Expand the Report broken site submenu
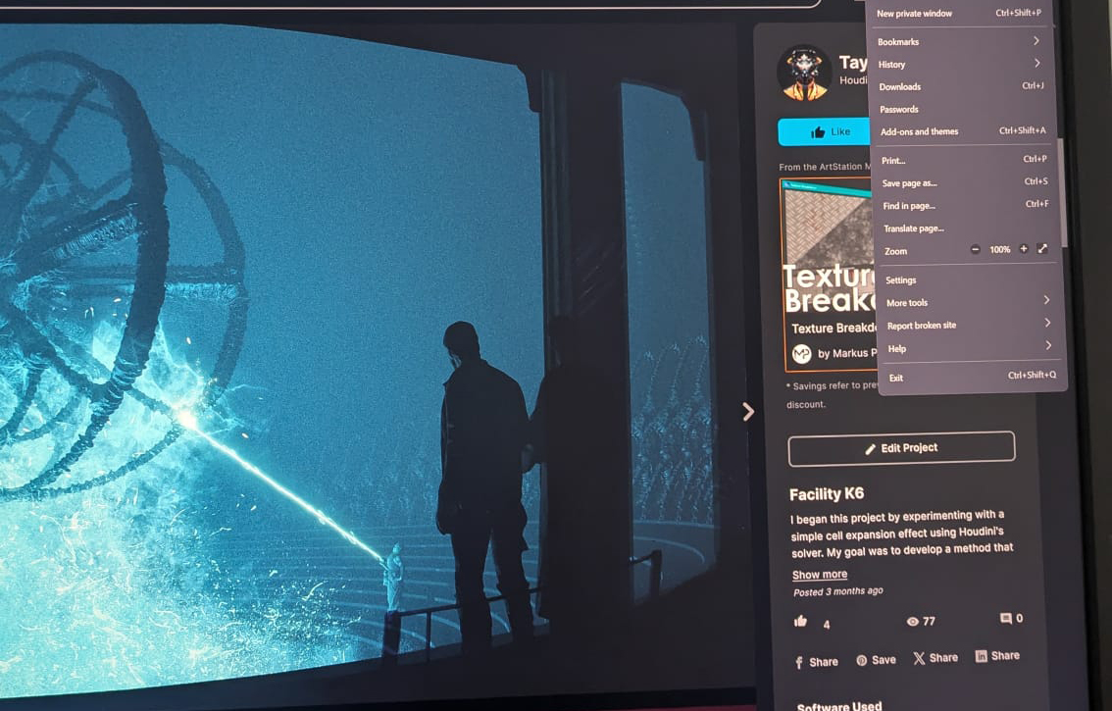1112x711 pixels. pyautogui.click(x=970, y=325)
